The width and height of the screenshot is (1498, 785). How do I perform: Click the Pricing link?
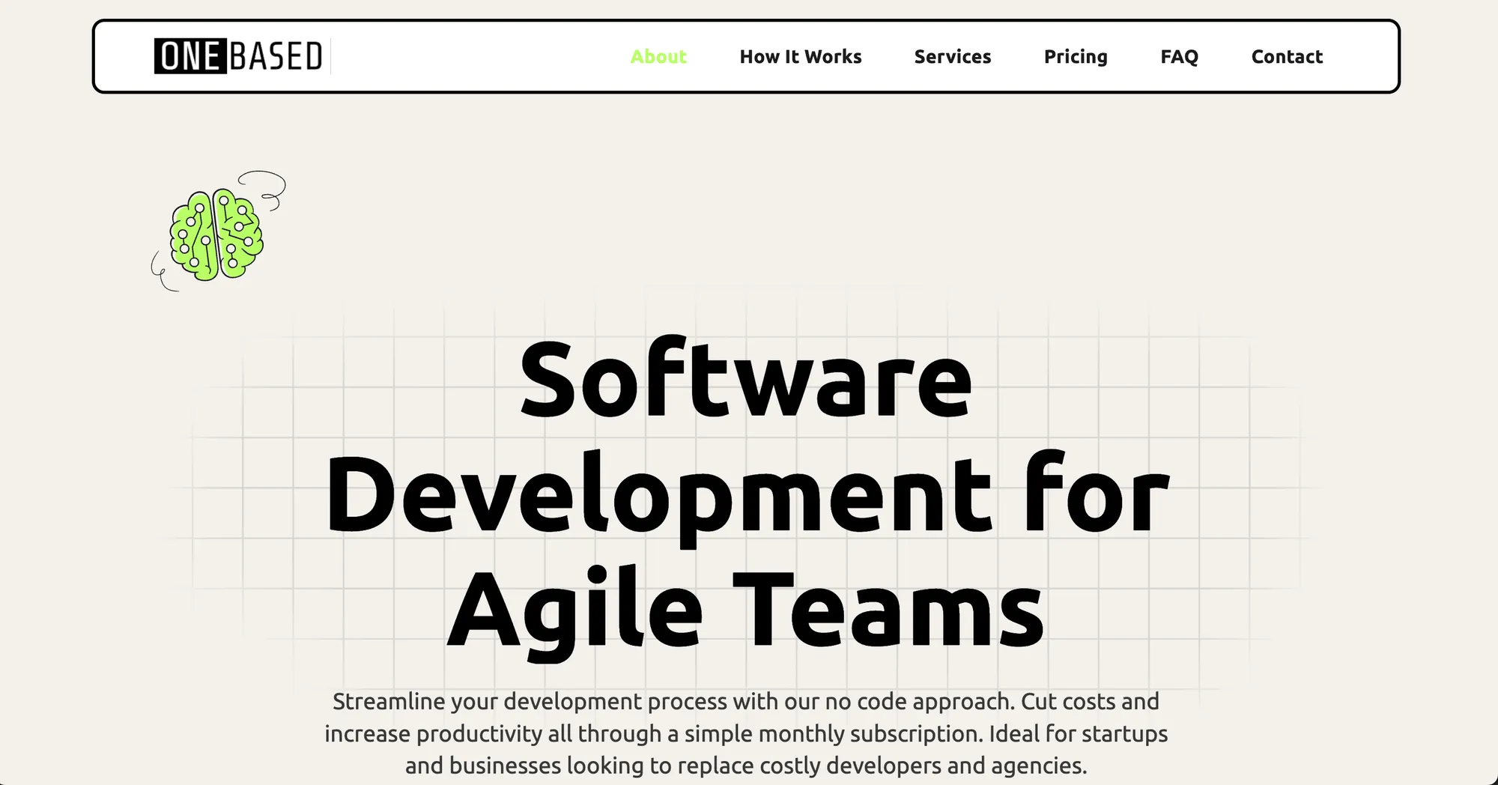[1076, 57]
